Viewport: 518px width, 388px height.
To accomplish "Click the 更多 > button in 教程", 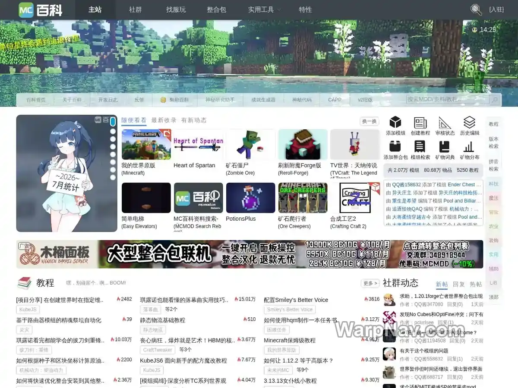I will click(x=370, y=283).
